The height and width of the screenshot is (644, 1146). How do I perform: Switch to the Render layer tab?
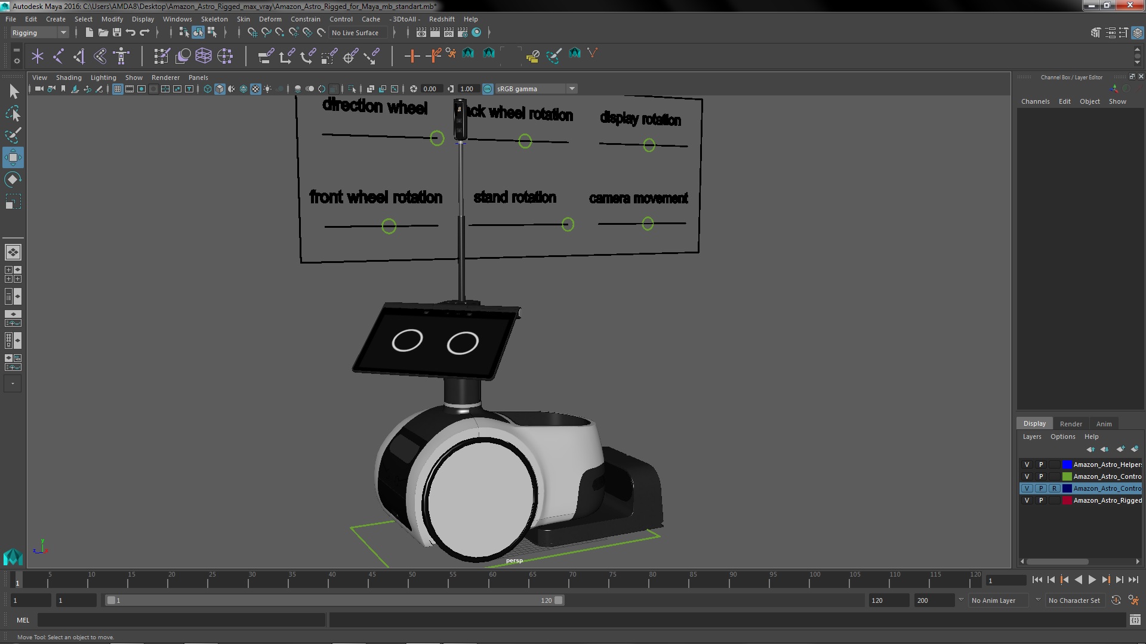(1071, 424)
